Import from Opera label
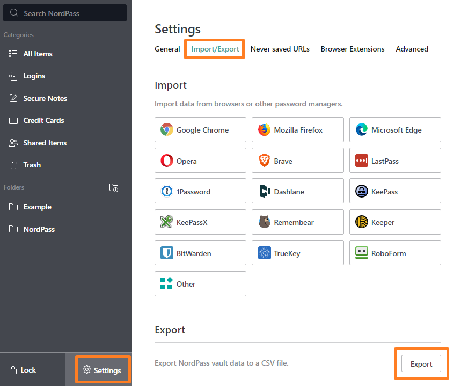The height and width of the screenshot is (386, 461). (x=186, y=161)
